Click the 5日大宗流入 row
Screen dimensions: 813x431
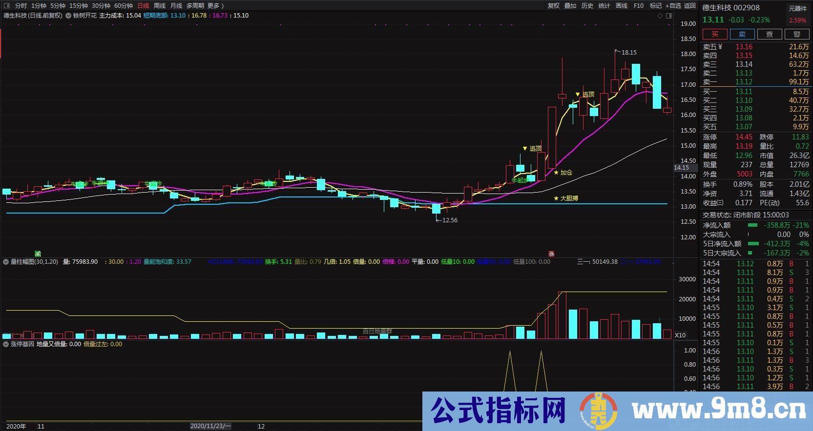pyautogui.click(x=756, y=253)
